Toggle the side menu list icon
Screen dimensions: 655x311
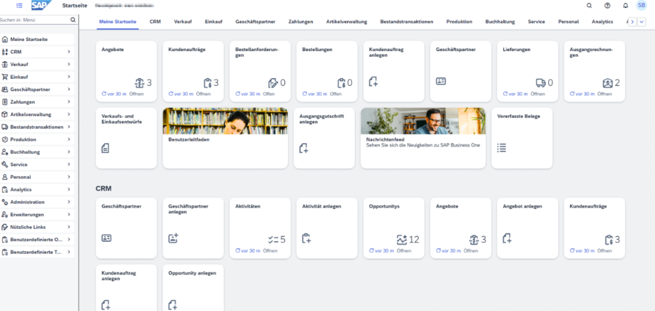tap(20, 6)
